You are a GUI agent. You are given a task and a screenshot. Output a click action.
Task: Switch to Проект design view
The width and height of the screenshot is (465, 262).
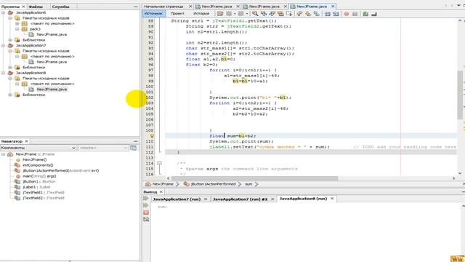point(177,14)
